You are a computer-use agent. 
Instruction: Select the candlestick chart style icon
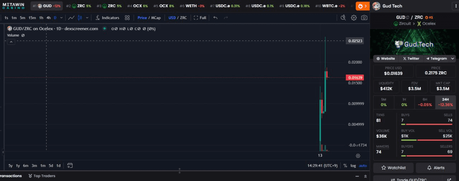pos(80,18)
